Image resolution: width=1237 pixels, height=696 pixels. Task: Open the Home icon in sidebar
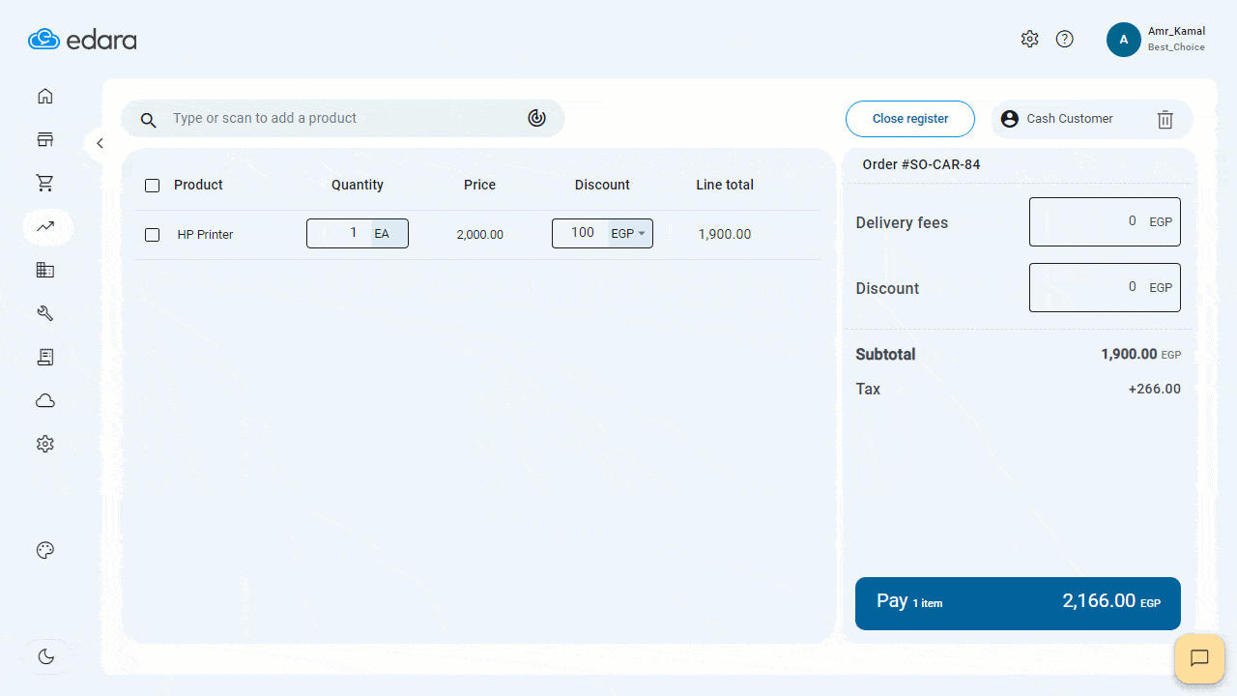coord(44,96)
